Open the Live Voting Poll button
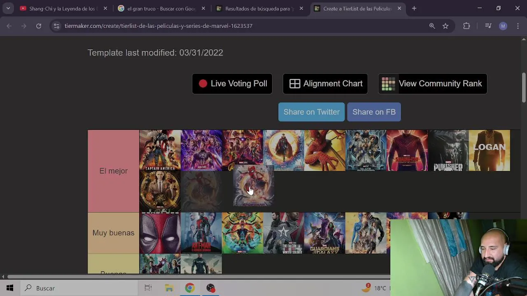This screenshot has width=527, height=296. [x=232, y=84]
